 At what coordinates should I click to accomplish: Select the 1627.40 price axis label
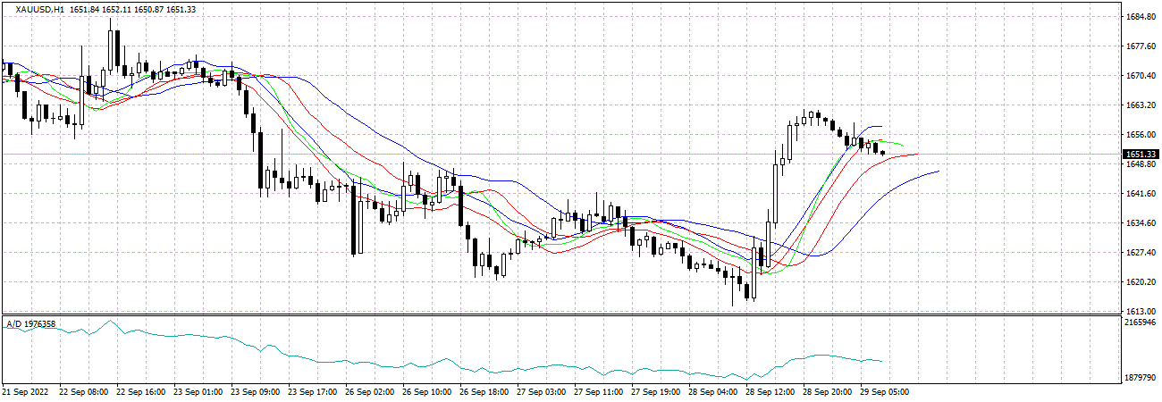[1141, 253]
